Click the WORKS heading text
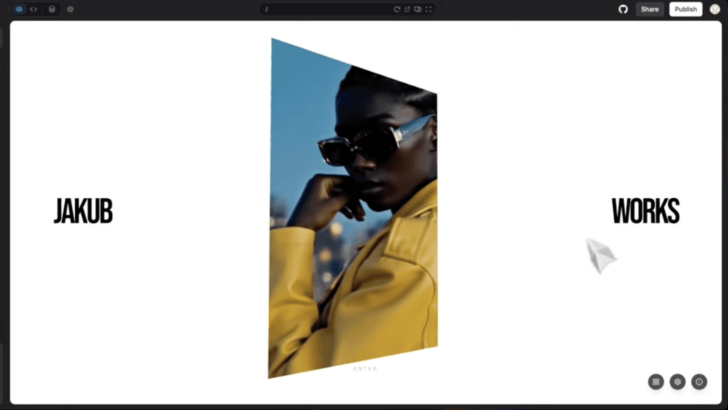The height and width of the screenshot is (410, 728). (646, 211)
